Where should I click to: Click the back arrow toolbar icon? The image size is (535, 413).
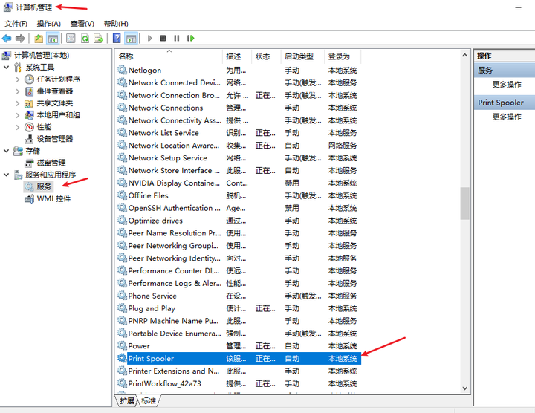tap(7, 38)
